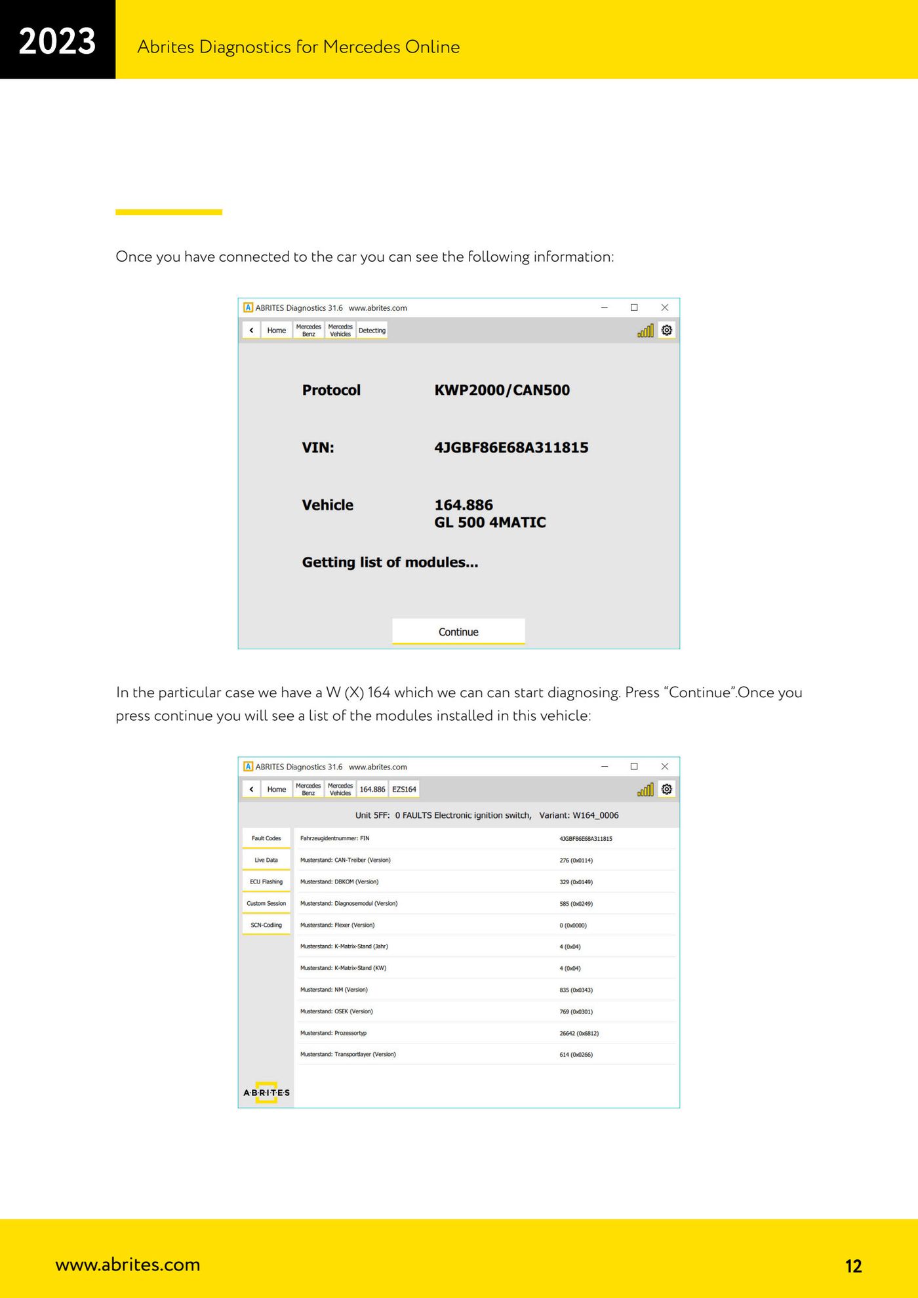Select 164.886 breadcrumb tab
Viewport: 918px width, 1298px height.
(372, 789)
